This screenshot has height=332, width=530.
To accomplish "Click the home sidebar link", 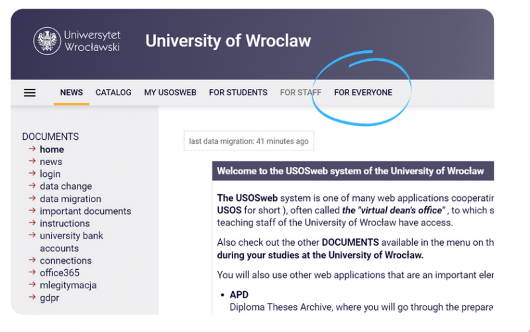I will 52,150.
